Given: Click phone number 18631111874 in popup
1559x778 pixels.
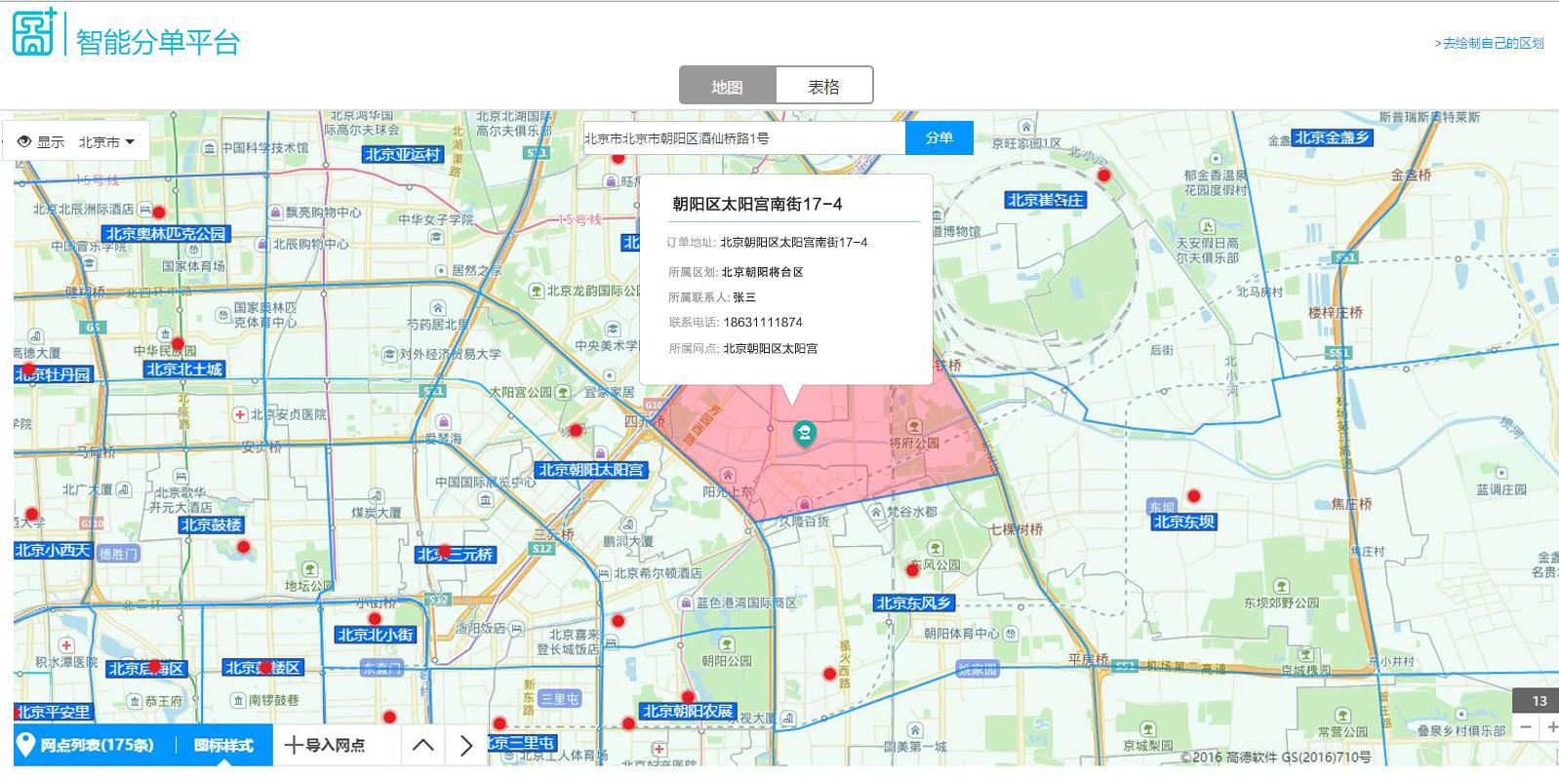Looking at the screenshot, I should (x=763, y=322).
